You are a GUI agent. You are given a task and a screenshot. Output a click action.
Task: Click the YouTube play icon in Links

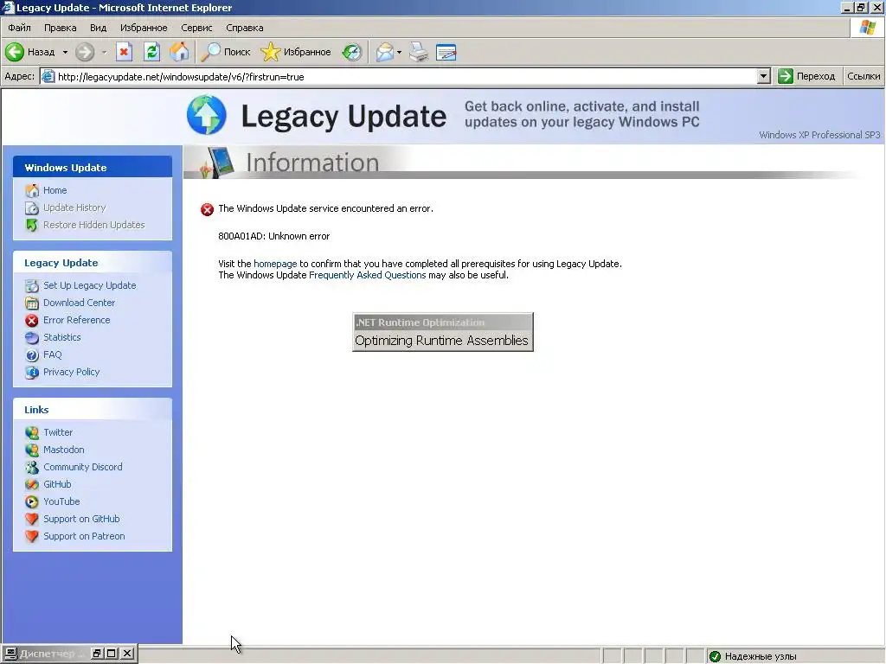tap(32, 501)
